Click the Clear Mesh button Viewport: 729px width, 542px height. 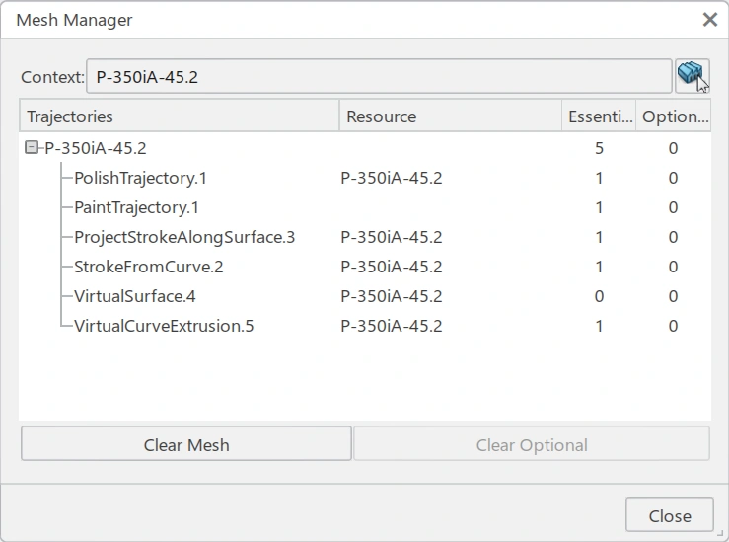(x=185, y=444)
